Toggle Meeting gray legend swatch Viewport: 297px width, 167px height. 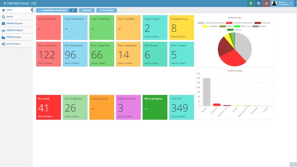[255, 26]
